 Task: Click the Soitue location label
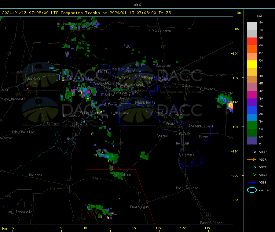click(x=162, y=136)
